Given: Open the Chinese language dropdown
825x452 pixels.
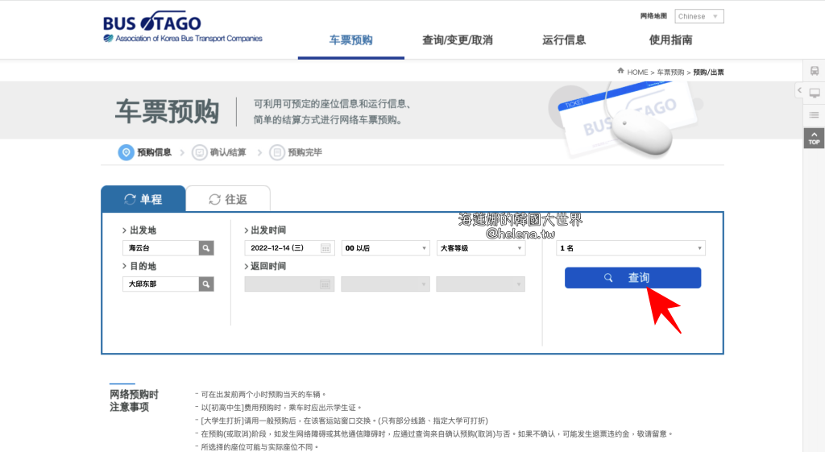Looking at the screenshot, I should (x=699, y=16).
